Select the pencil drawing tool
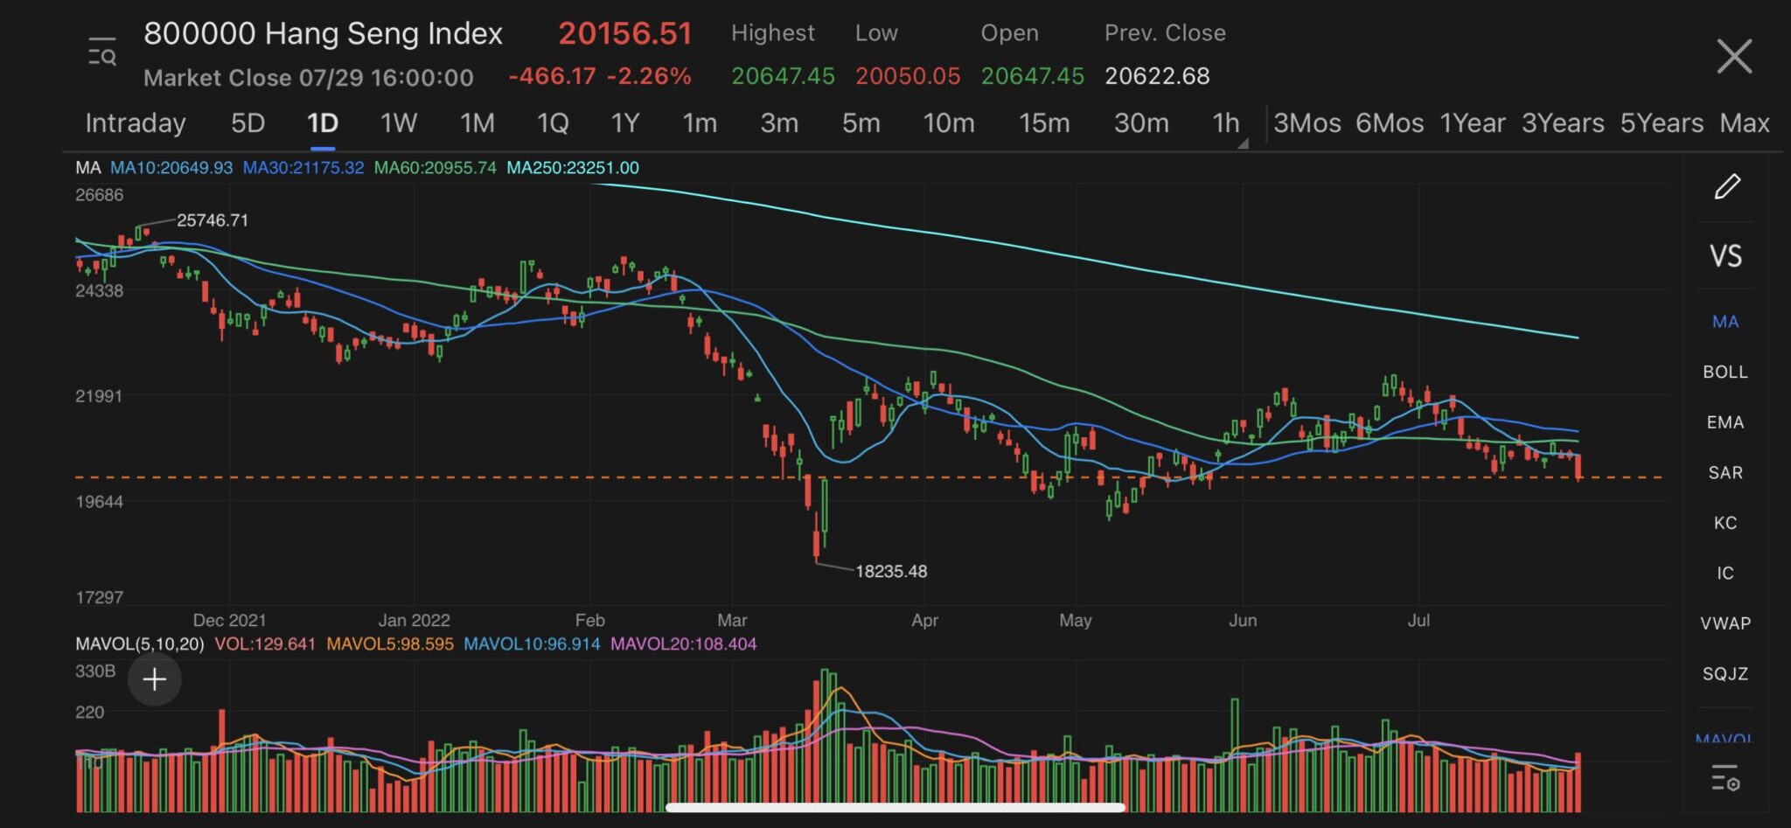1791x828 pixels. [x=1726, y=186]
